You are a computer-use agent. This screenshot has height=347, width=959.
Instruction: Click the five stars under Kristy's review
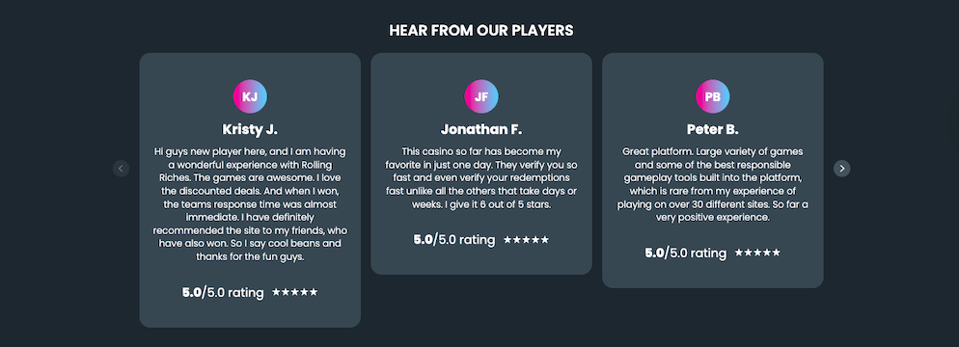pyautogui.click(x=295, y=293)
